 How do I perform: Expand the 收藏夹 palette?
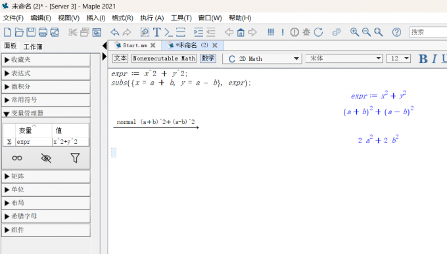[x=46, y=60]
